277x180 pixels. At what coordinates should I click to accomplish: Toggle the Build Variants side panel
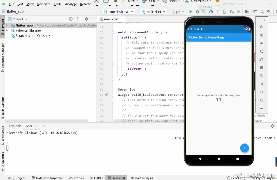pyautogui.click(x=3, y=108)
